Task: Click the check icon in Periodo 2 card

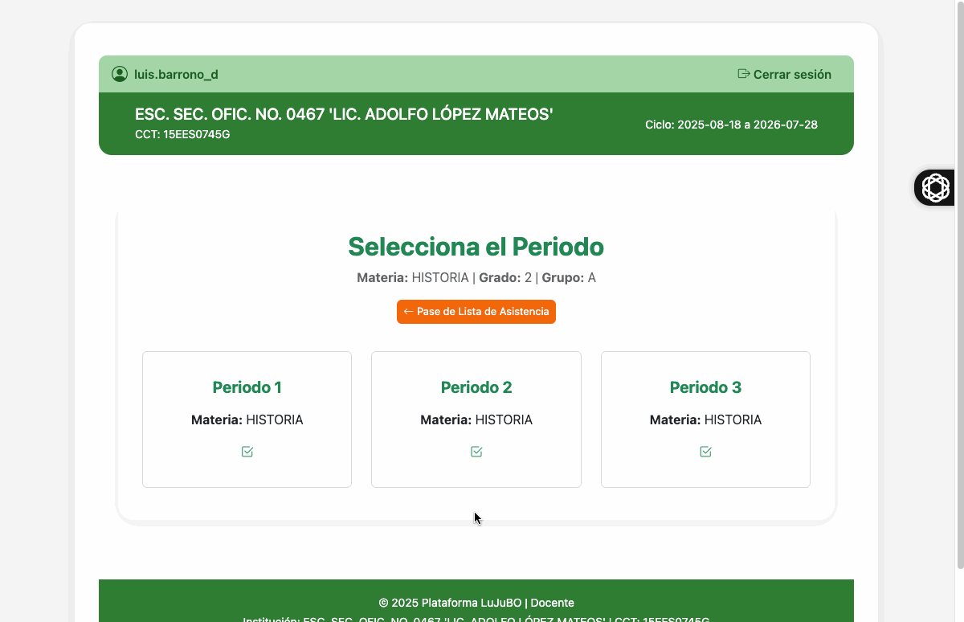Action: point(476,452)
